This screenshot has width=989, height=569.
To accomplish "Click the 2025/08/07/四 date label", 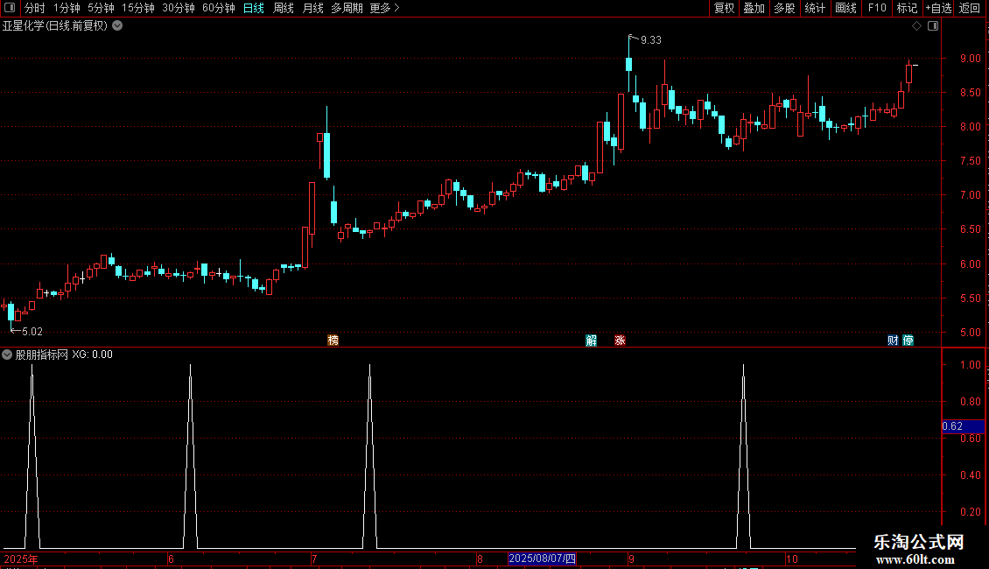I will click(542, 558).
